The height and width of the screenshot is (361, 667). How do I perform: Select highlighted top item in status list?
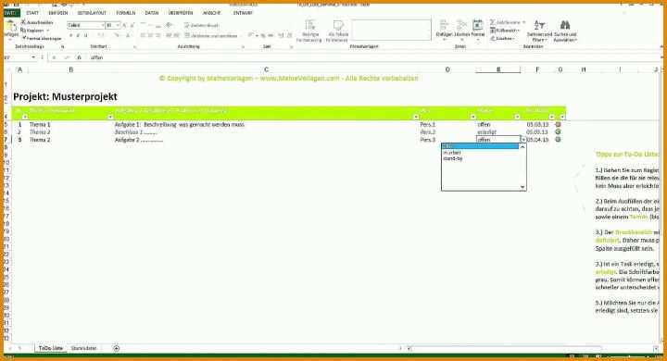pos(480,146)
